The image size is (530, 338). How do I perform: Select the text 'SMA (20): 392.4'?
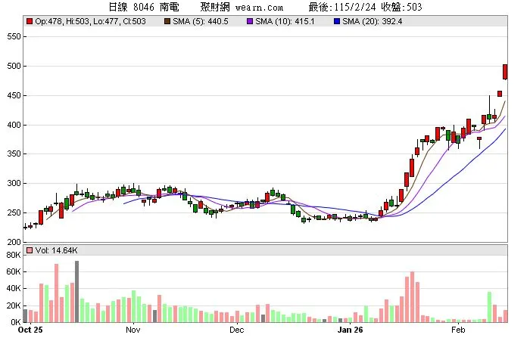373,21
